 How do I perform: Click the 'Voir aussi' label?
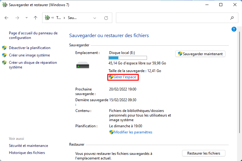point(16,139)
